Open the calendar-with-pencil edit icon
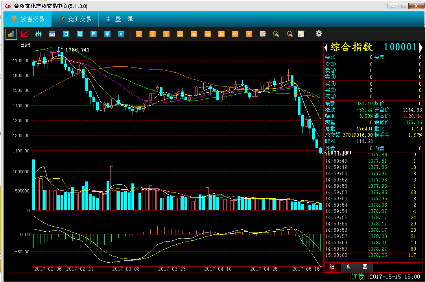 263,34
